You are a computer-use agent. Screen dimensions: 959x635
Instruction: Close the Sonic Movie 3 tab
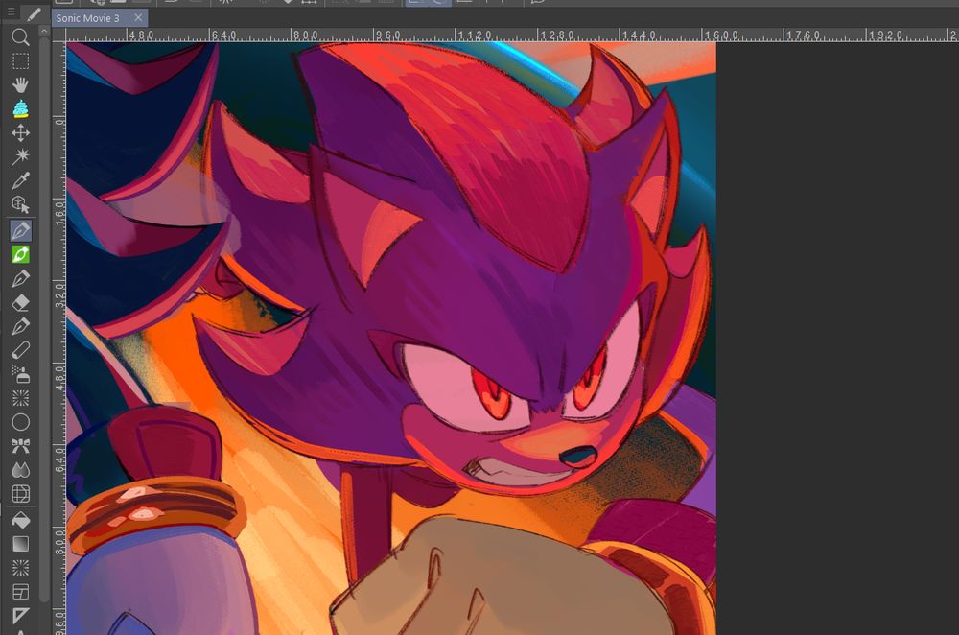tap(138, 17)
